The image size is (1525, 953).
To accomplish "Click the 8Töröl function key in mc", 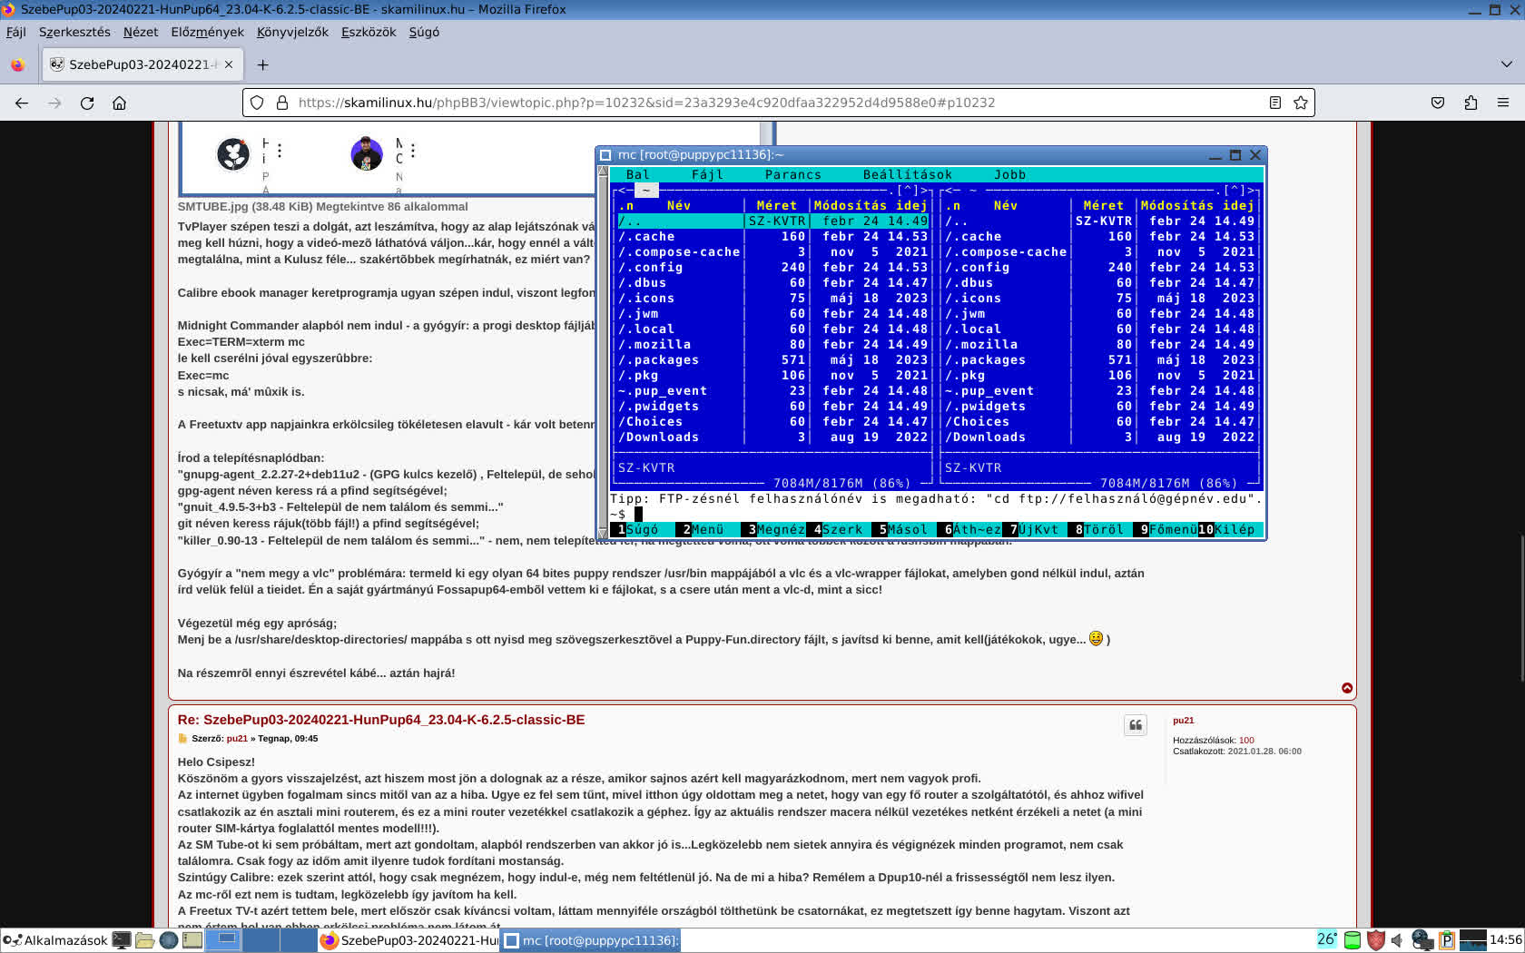I will coord(1099,529).
